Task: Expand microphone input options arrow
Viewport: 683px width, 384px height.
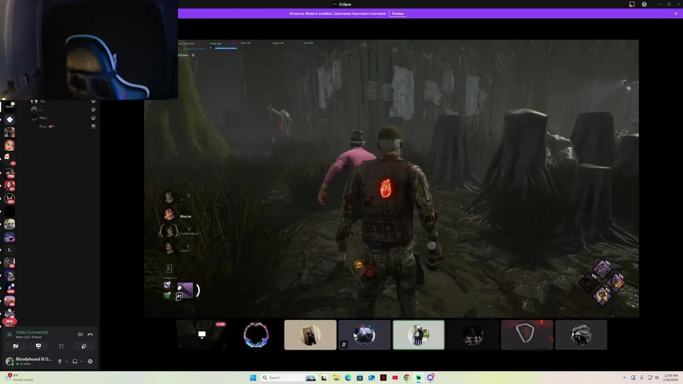Action: [x=66, y=361]
